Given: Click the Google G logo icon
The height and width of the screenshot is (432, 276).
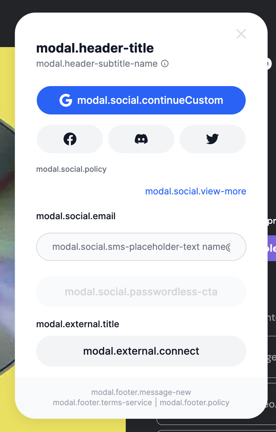Looking at the screenshot, I should pyautogui.click(x=66, y=100).
